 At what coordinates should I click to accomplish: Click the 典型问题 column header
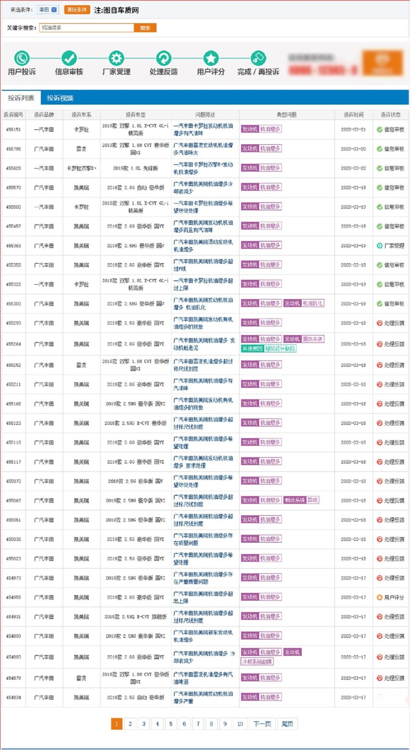click(x=287, y=115)
